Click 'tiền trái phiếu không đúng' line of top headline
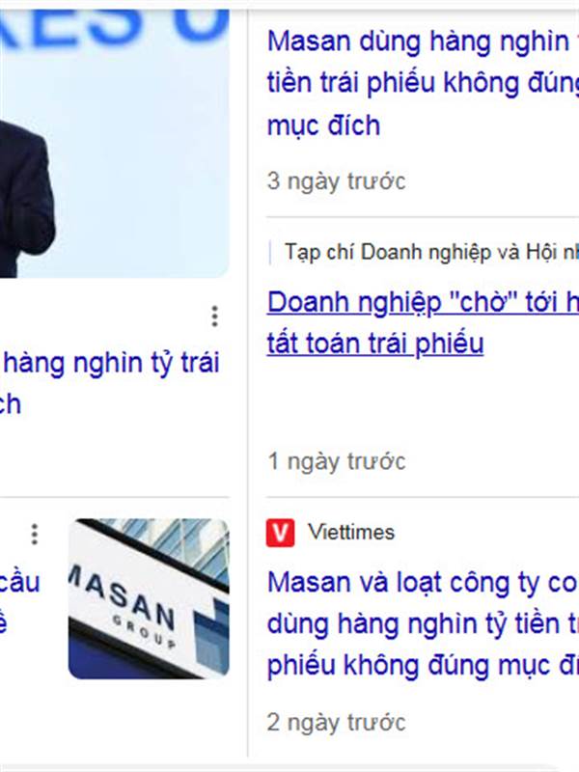Image resolution: width=579 pixels, height=772 pixels. click(x=423, y=83)
